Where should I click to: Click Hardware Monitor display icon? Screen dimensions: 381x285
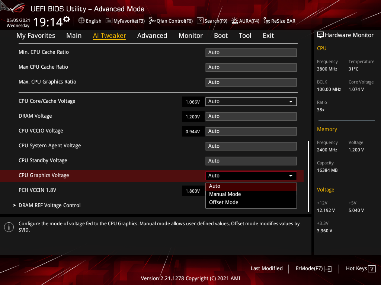pyautogui.click(x=320, y=35)
